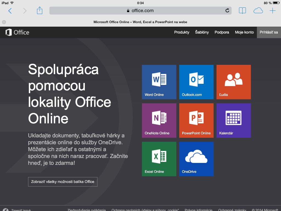Add a new tab with plus icon
The width and height of the screenshot is (281, 211).
tap(272, 11)
